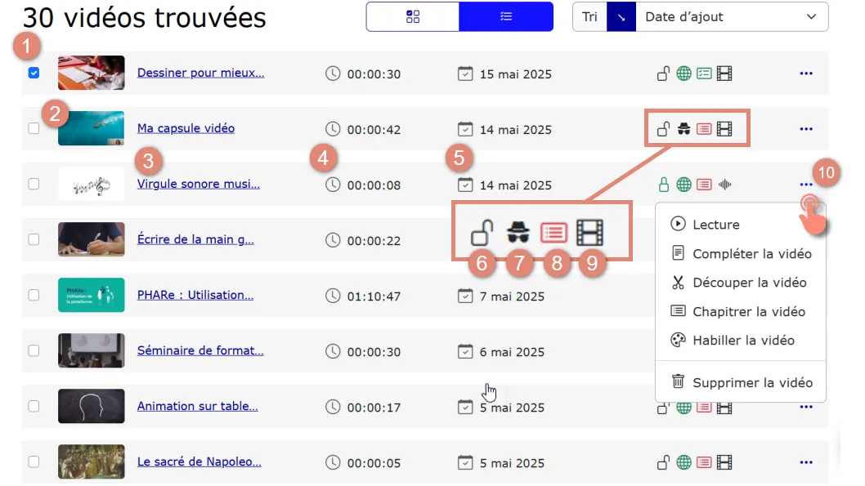Uncheck the Dessiner pour mieux video checkbox
This screenshot has width=865, height=486.
click(34, 73)
